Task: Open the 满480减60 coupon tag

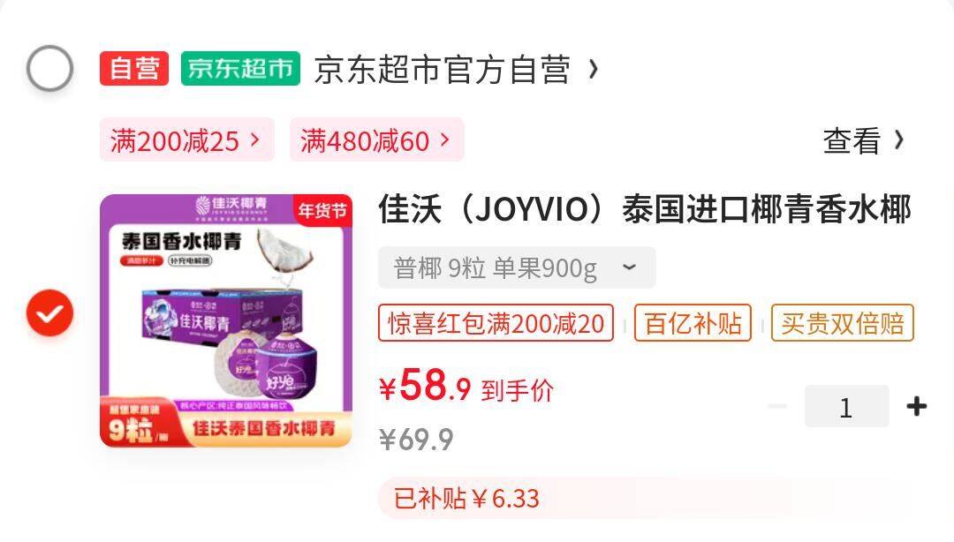Action: (x=376, y=139)
